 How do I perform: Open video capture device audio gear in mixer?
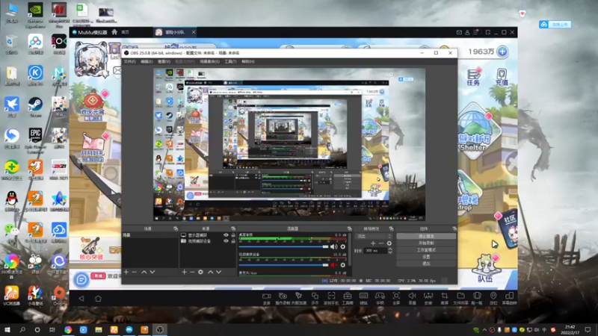tap(343, 265)
